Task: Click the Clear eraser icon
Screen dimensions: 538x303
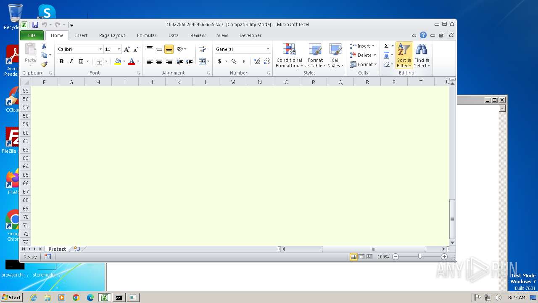Action: tap(386, 64)
